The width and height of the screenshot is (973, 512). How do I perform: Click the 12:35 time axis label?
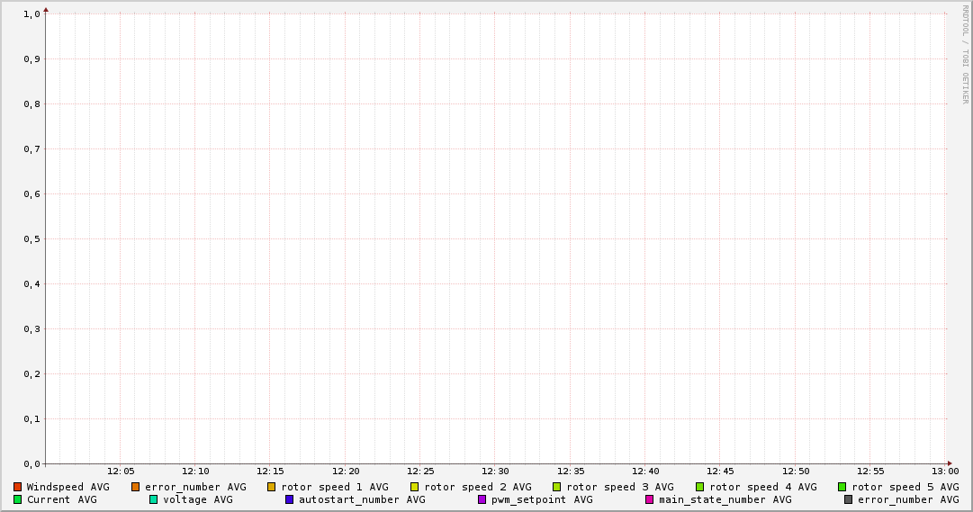[x=571, y=472]
